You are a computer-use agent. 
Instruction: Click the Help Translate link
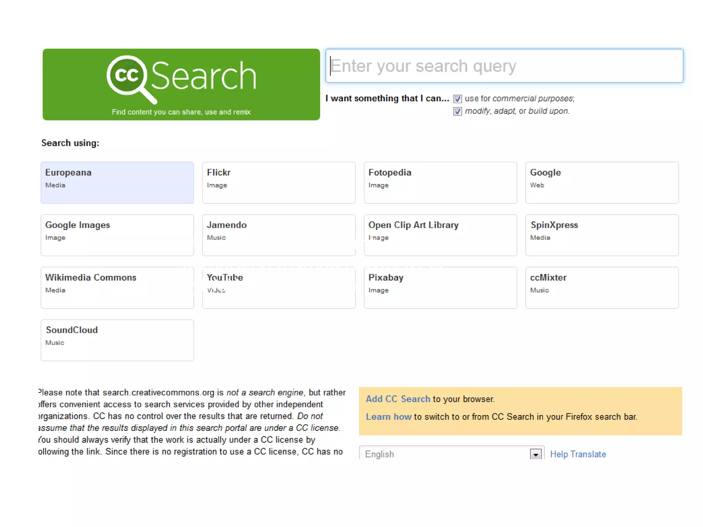578,454
